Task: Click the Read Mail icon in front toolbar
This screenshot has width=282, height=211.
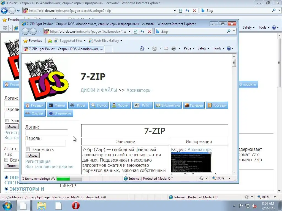Action: coord(166,48)
